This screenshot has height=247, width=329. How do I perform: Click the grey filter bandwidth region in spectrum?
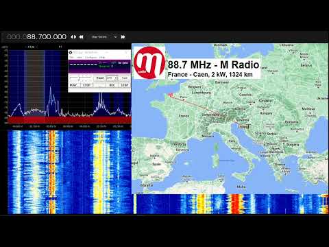tap(34, 84)
